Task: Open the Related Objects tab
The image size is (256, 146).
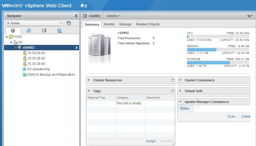Action: [x=148, y=24]
